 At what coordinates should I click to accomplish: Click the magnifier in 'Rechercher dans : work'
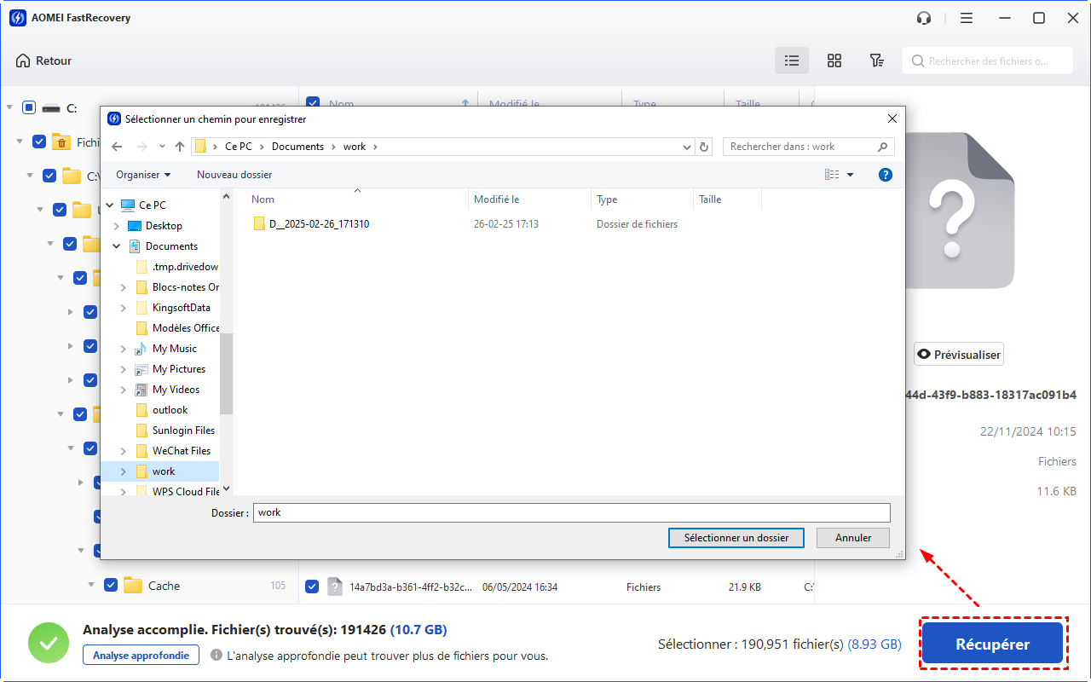(883, 147)
